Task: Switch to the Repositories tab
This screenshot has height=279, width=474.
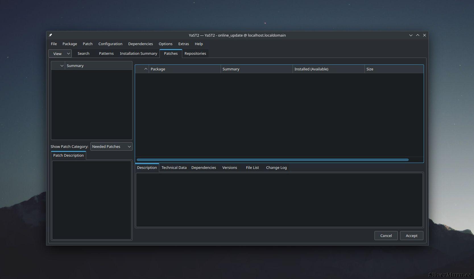Action: point(195,53)
